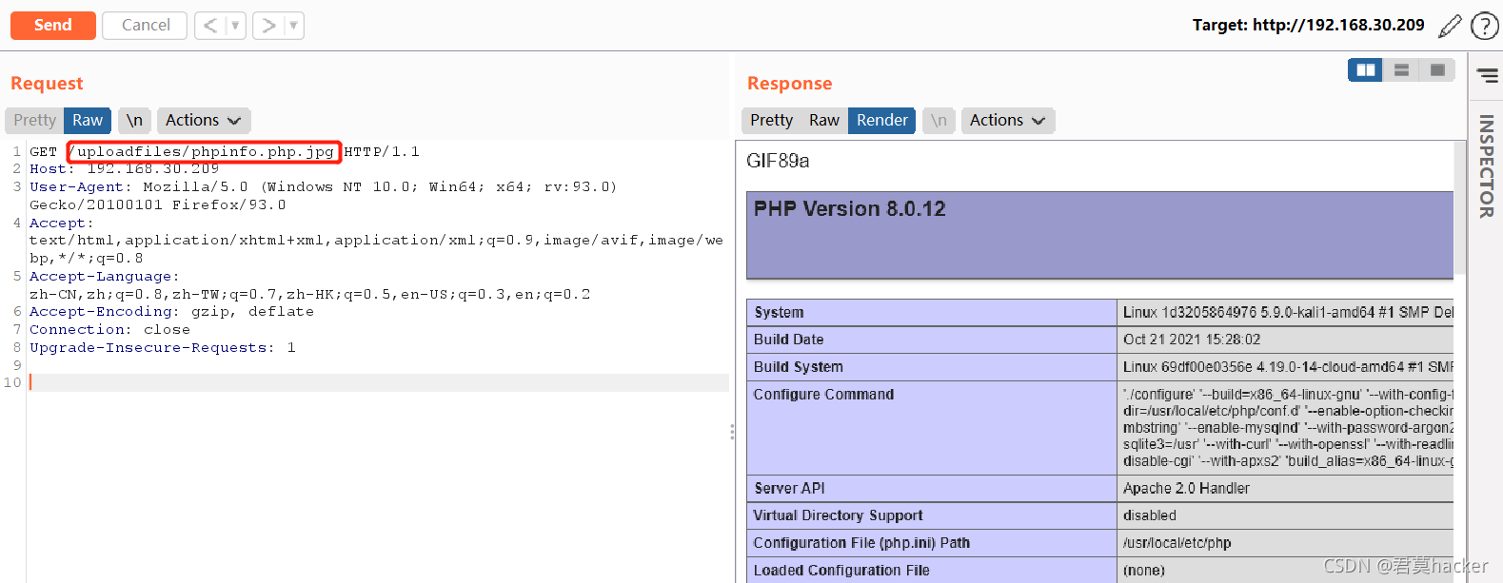
Task: Click the Build Date value Oct 21 2021
Action: [x=1192, y=340]
